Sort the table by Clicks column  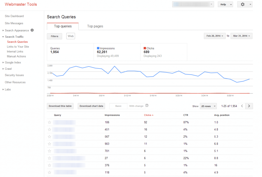pyautogui.click(x=149, y=115)
